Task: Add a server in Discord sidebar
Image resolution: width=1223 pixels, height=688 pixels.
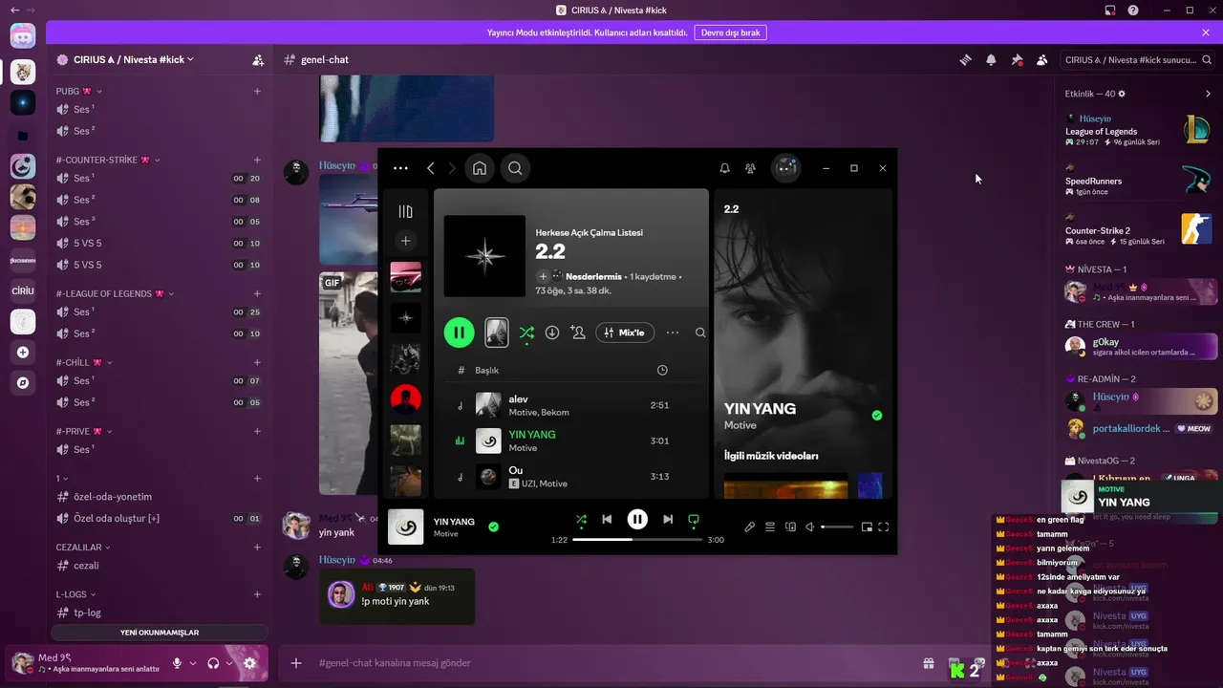Action: pyautogui.click(x=23, y=353)
